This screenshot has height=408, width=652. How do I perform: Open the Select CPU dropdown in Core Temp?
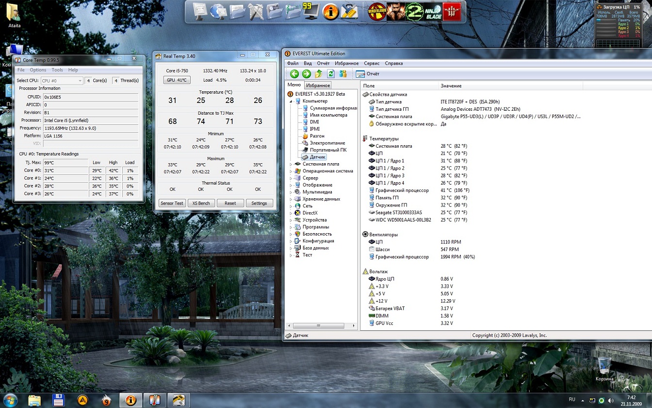62,81
